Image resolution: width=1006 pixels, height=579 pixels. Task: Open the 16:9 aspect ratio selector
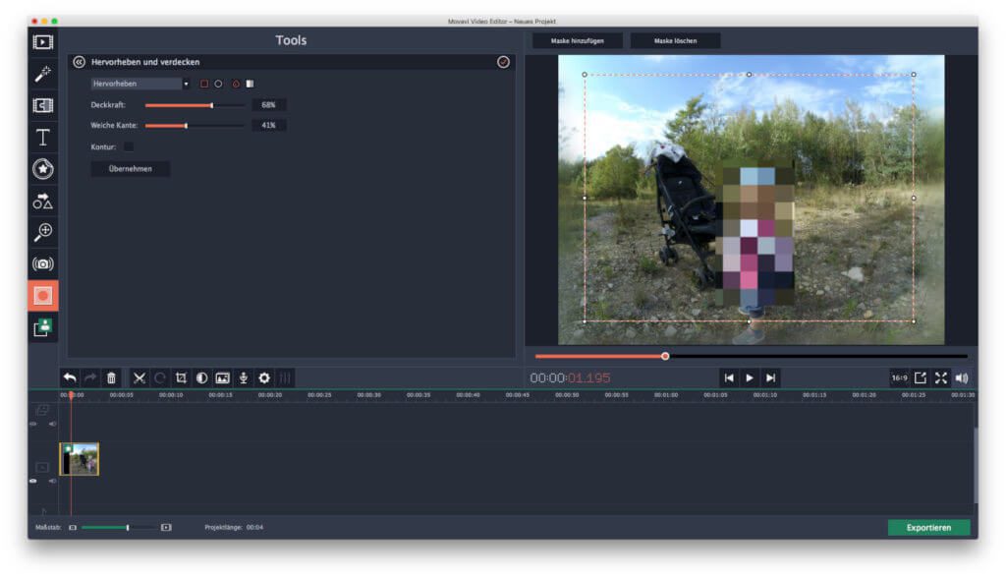899,377
